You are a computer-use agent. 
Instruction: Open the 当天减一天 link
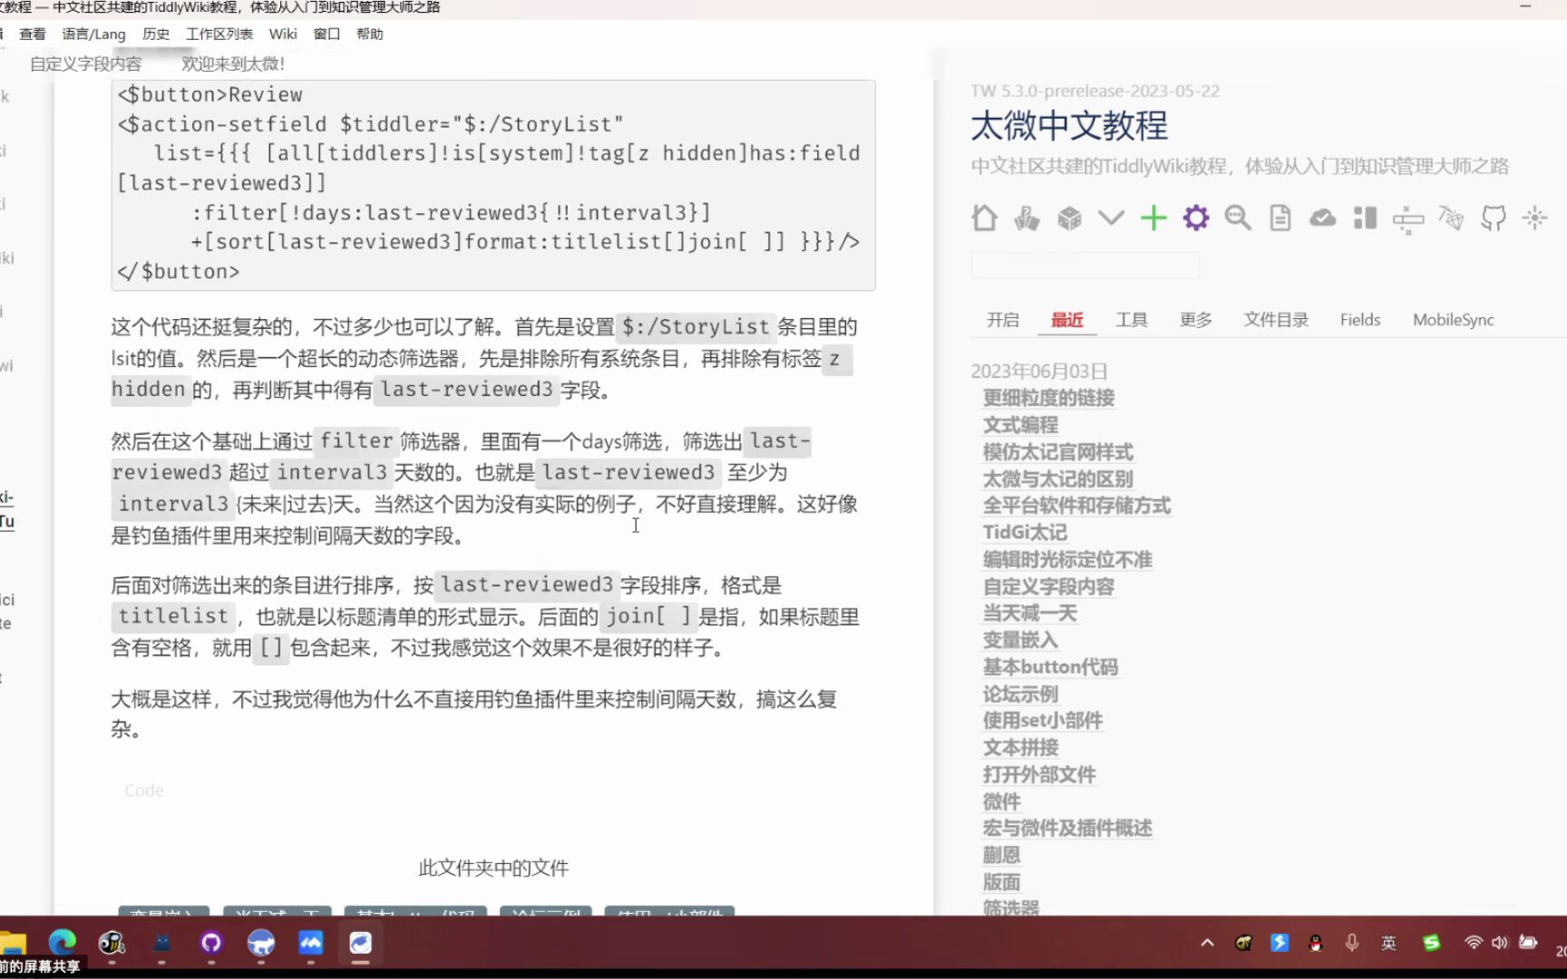click(x=1030, y=613)
